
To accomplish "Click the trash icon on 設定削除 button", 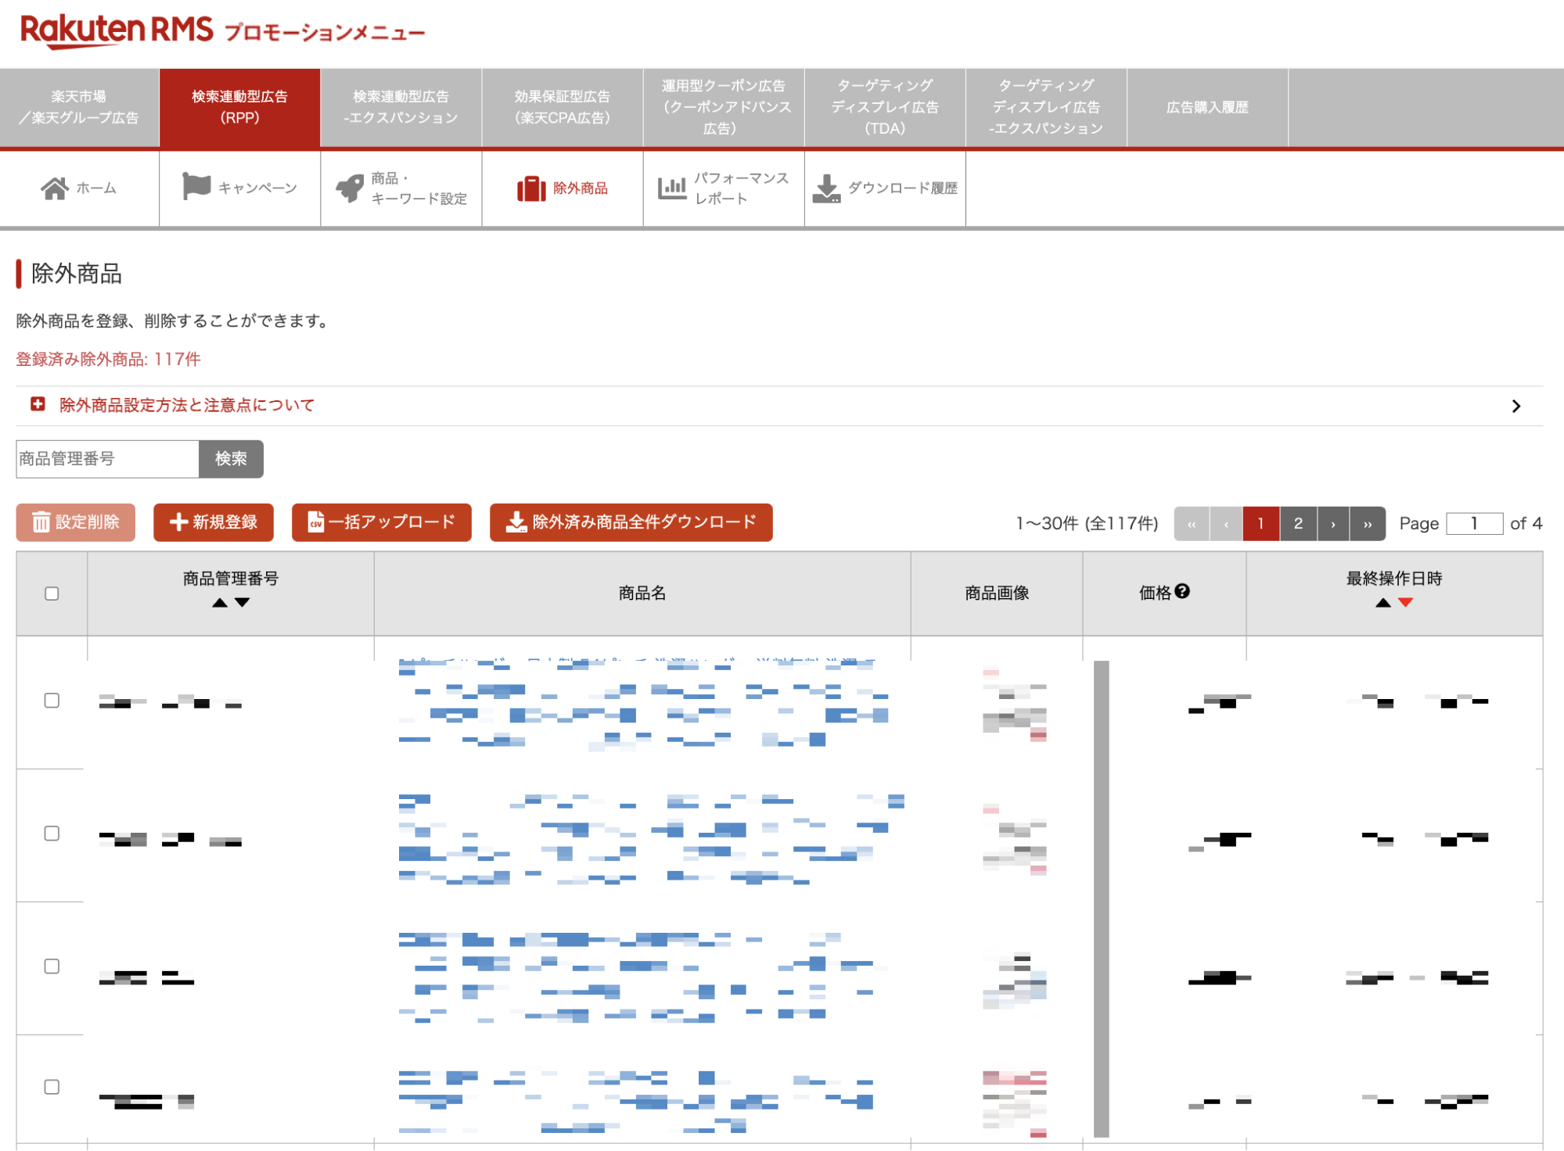I will [x=41, y=522].
